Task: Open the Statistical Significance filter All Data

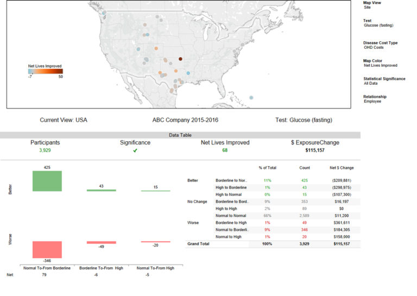Action: tap(370, 83)
